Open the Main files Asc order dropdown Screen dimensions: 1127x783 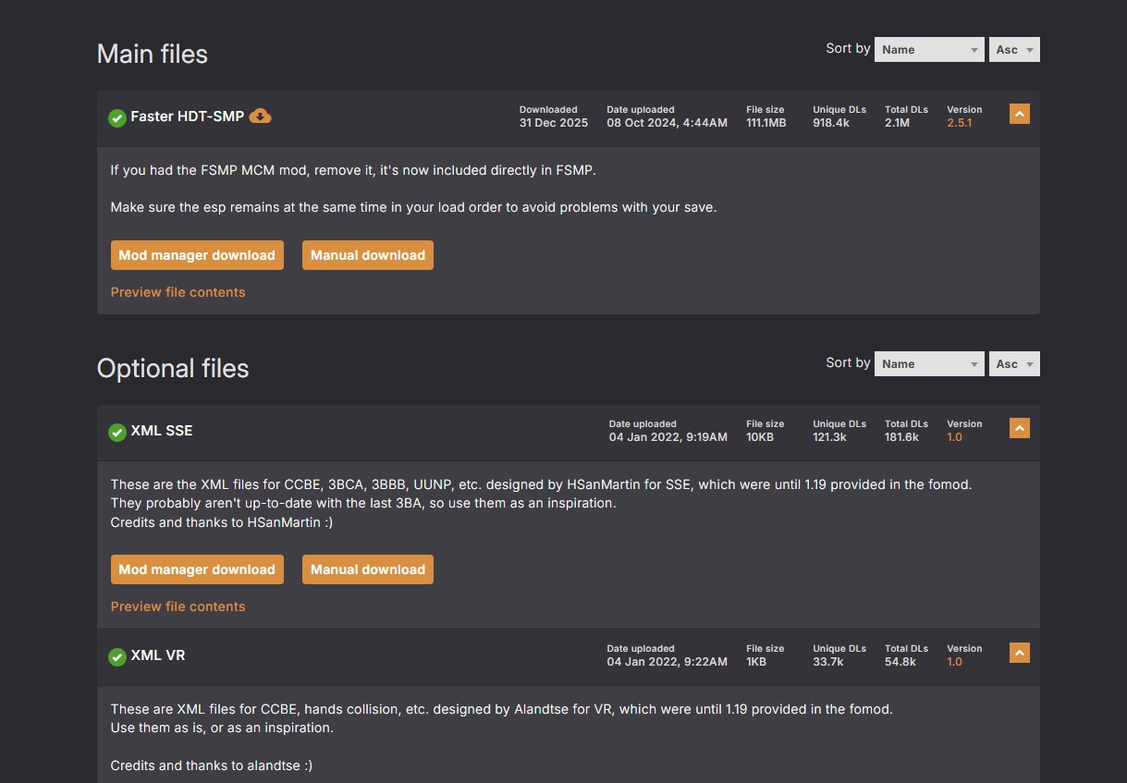pos(1014,50)
